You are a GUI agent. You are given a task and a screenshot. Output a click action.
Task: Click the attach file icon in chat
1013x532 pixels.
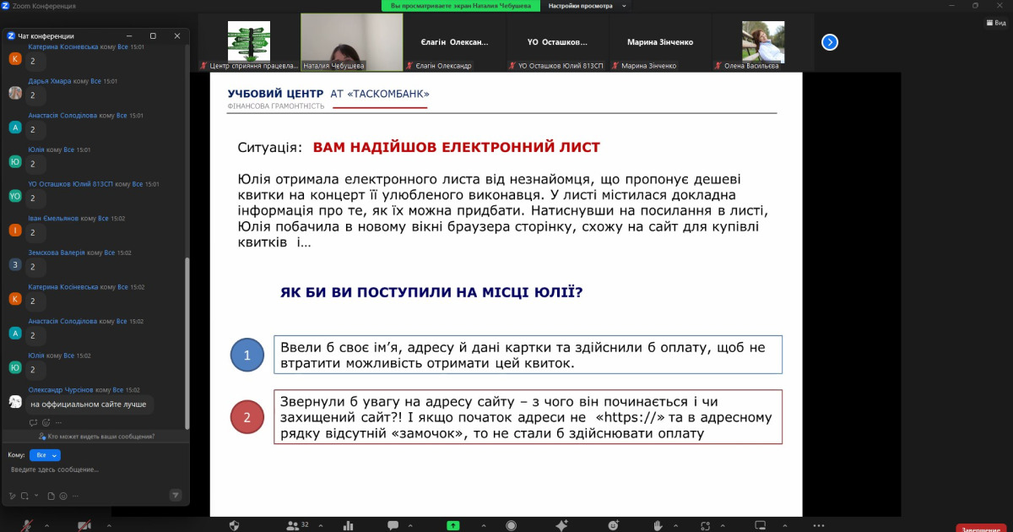51,496
